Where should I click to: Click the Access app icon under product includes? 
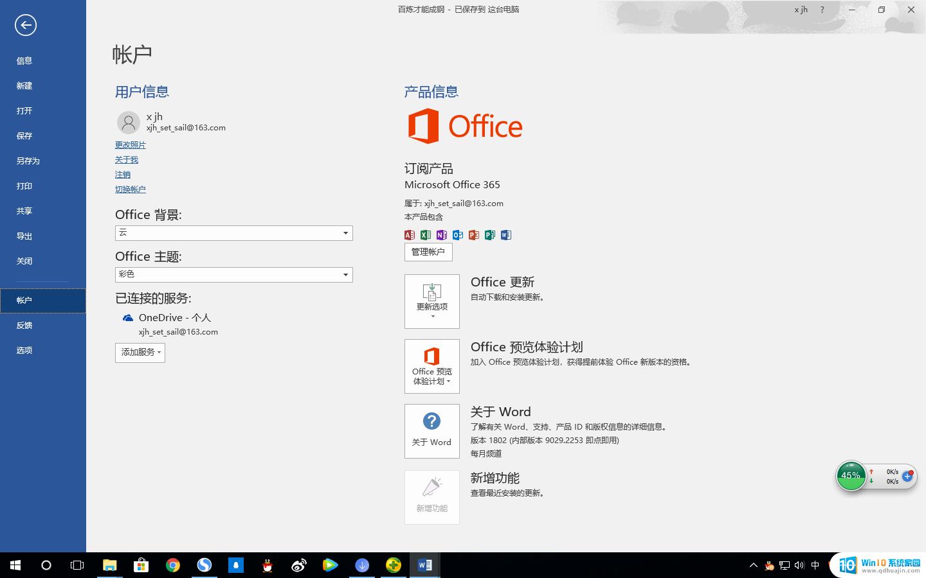(x=410, y=235)
